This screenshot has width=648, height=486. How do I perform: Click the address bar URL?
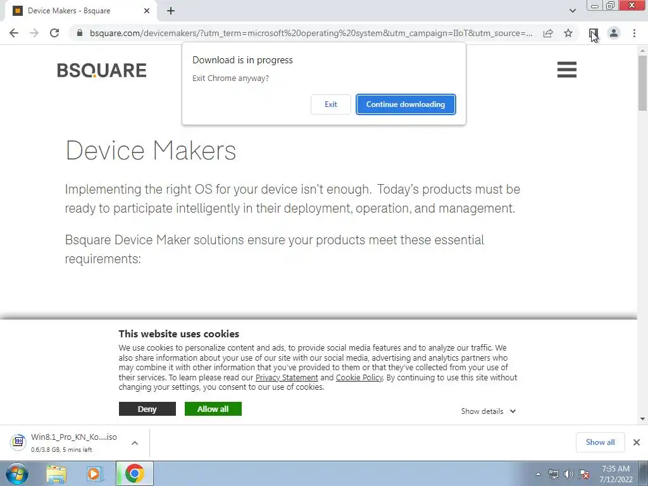(311, 33)
